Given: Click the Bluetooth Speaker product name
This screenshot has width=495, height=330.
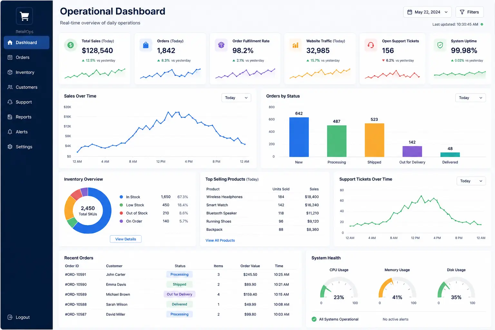Looking at the screenshot, I should click(x=221, y=213).
